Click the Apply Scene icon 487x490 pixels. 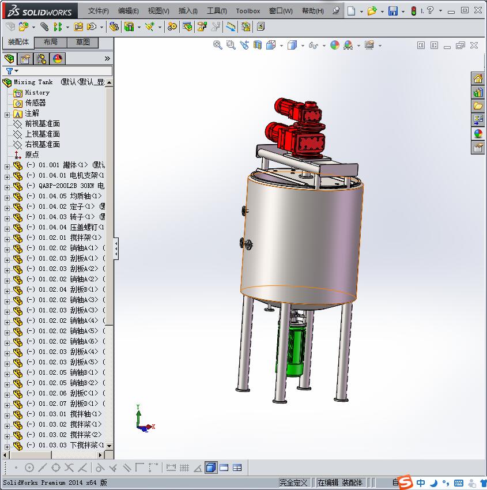click(x=348, y=46)
